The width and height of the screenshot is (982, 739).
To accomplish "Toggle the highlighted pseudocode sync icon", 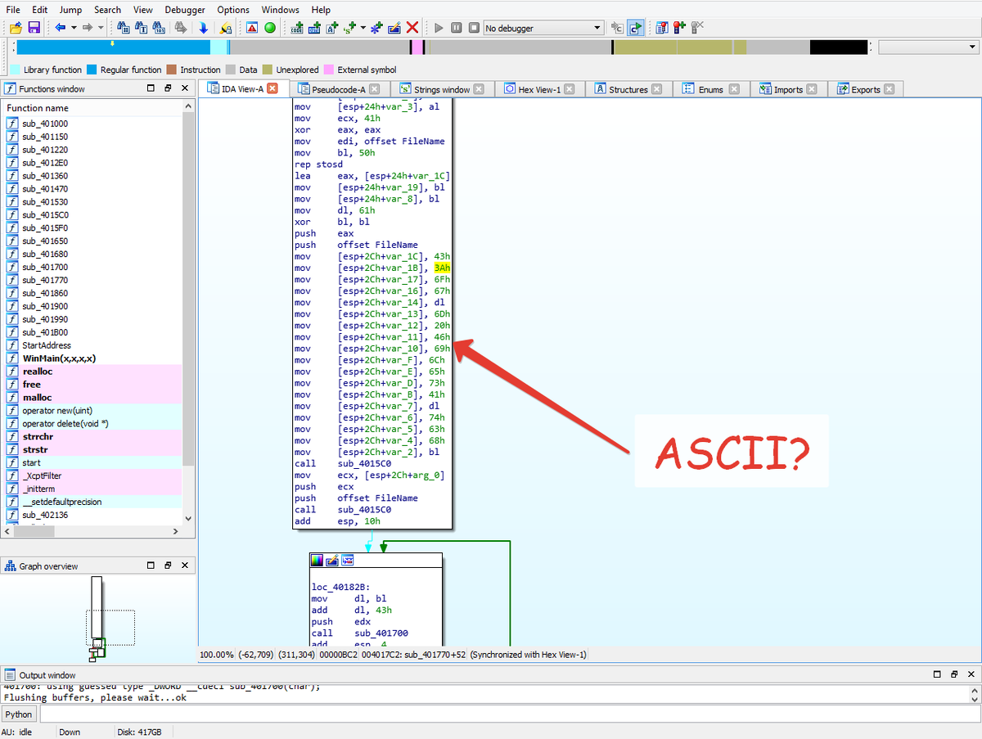I will [637, 28].
